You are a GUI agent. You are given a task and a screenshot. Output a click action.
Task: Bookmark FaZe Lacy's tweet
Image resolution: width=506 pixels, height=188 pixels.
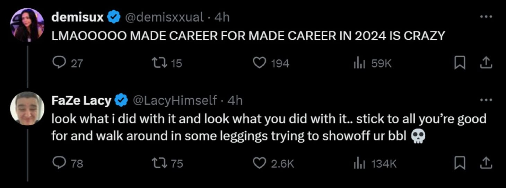tap(460, 163)
